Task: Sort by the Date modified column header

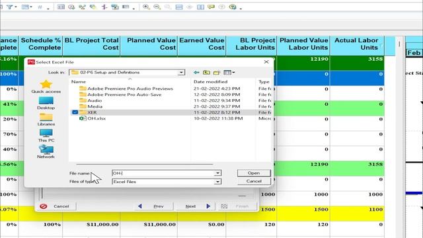Action: [223, 81]
